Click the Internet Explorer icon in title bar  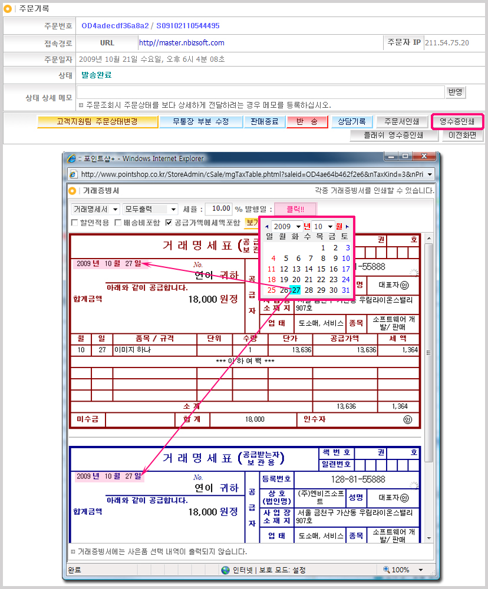72,158
